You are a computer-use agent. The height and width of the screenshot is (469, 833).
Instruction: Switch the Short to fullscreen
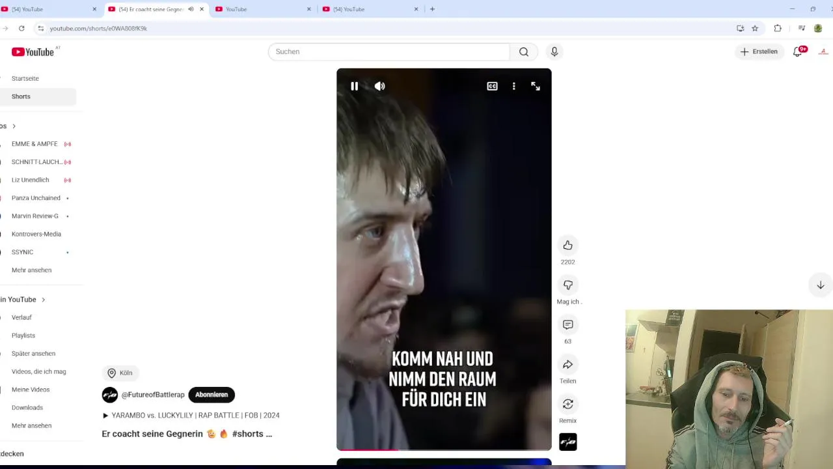[x=536, y=86]
